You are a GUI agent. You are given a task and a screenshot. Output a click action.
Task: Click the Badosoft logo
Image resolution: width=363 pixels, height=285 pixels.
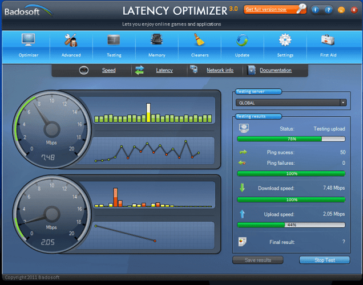pos(28,11)
